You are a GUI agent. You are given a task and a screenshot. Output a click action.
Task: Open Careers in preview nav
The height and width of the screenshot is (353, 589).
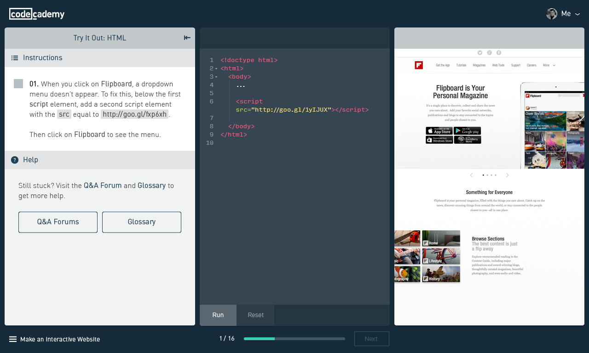pos(531,65)
